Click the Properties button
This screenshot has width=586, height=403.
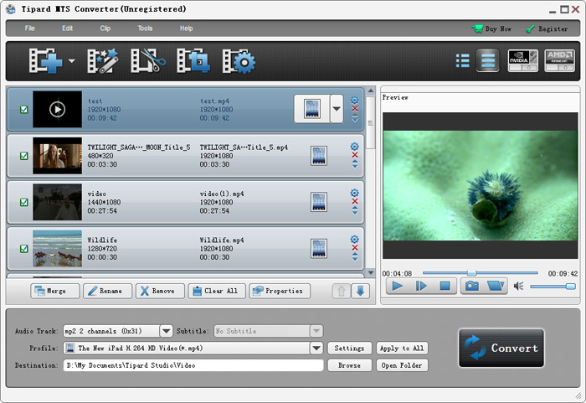280,291
